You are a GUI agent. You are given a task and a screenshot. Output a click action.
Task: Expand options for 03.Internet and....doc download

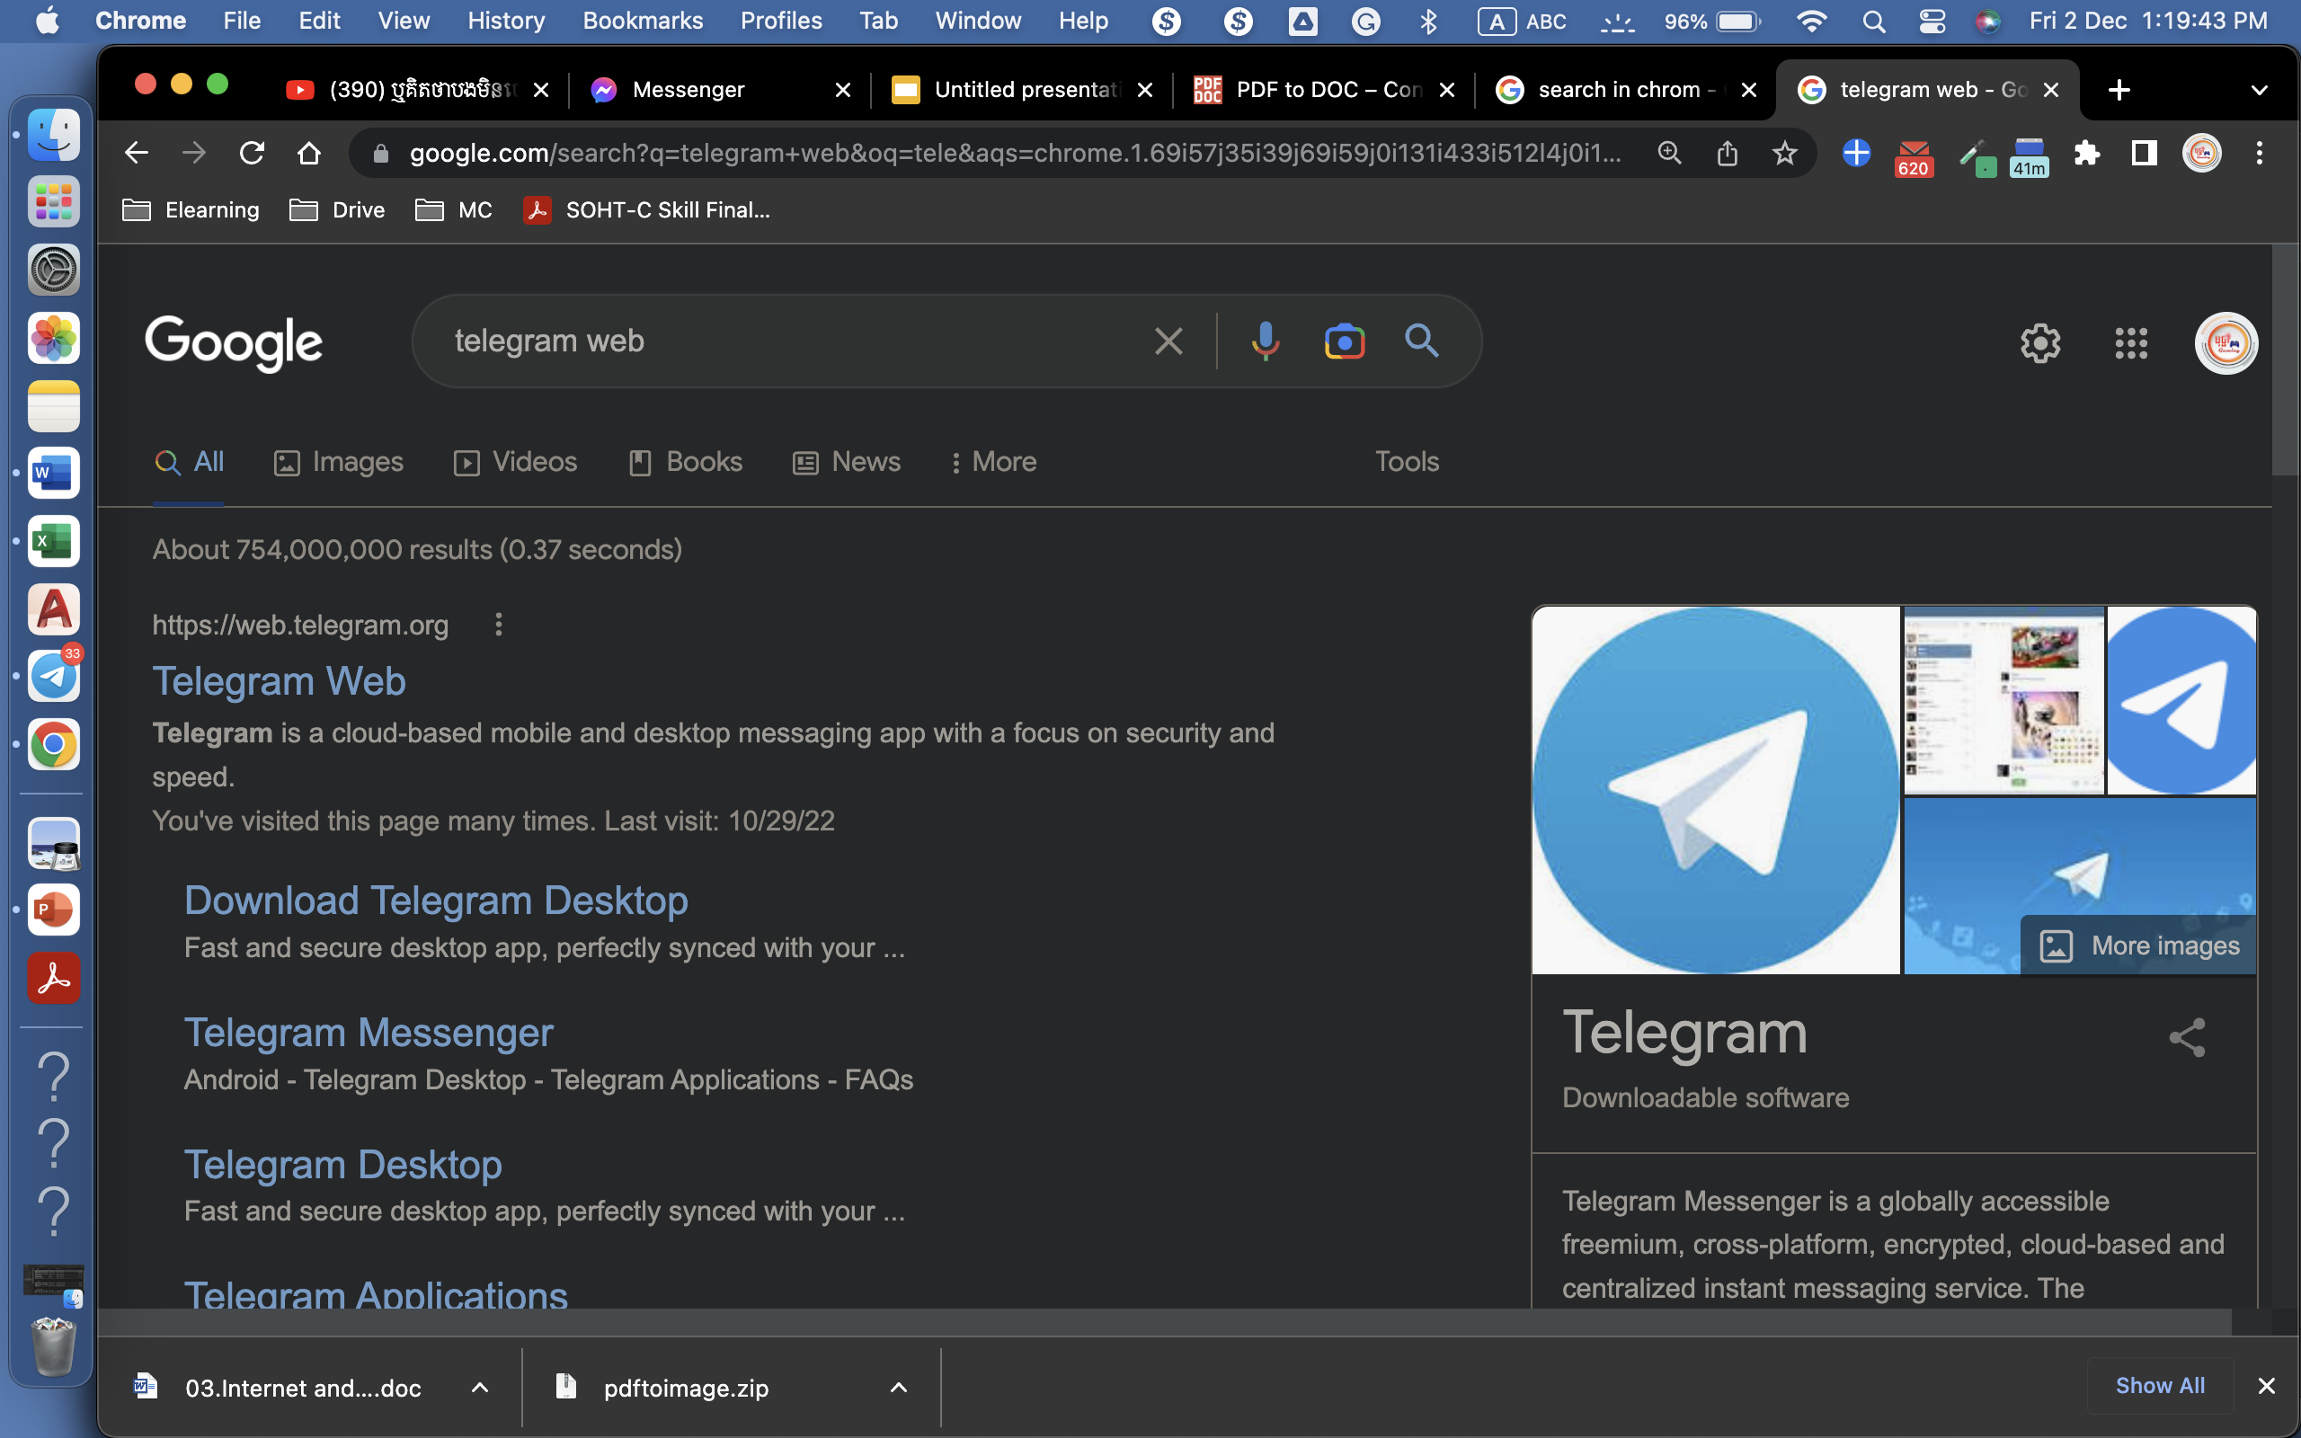(x=480, y=1388)
